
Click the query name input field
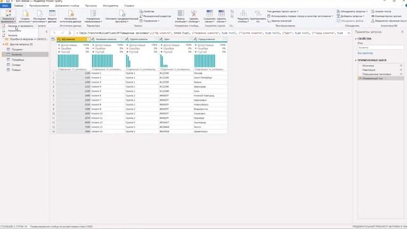(x=380, y=48)
